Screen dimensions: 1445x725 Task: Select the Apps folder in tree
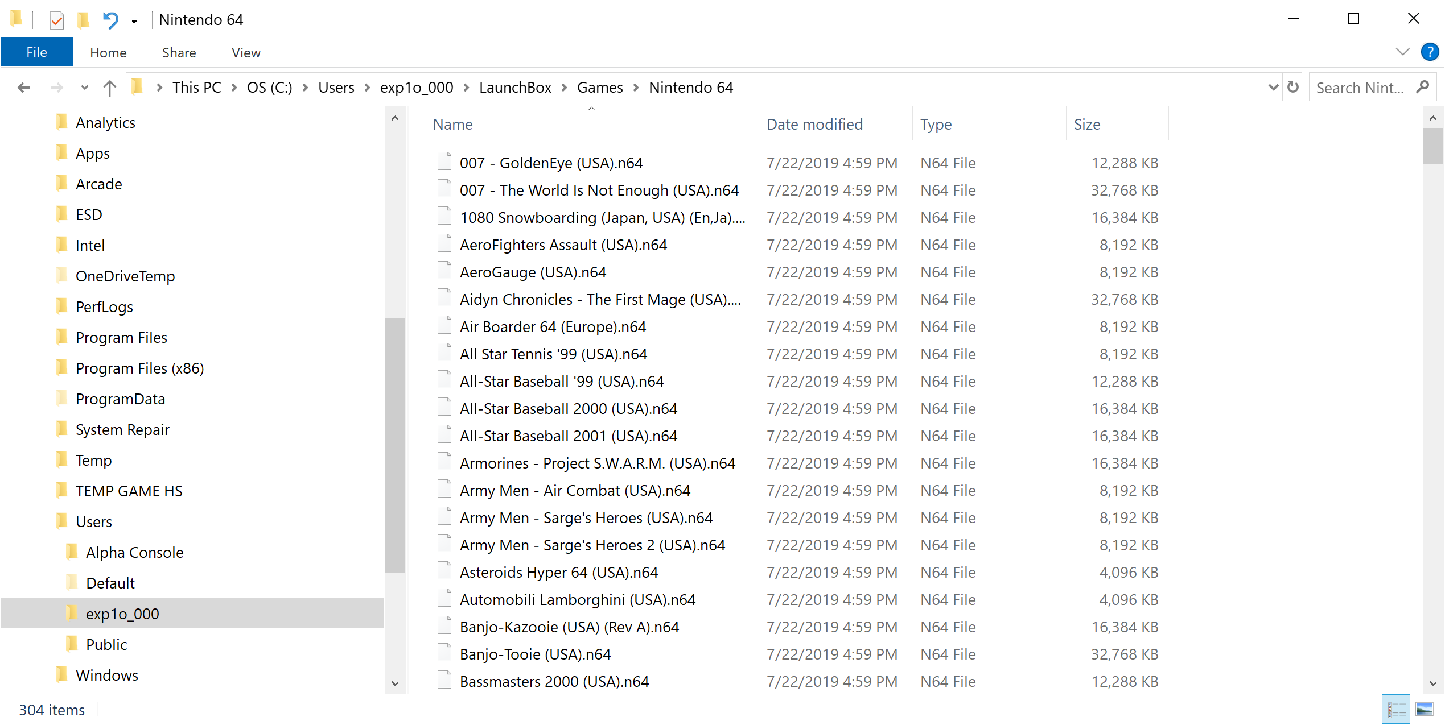[93, 154]
